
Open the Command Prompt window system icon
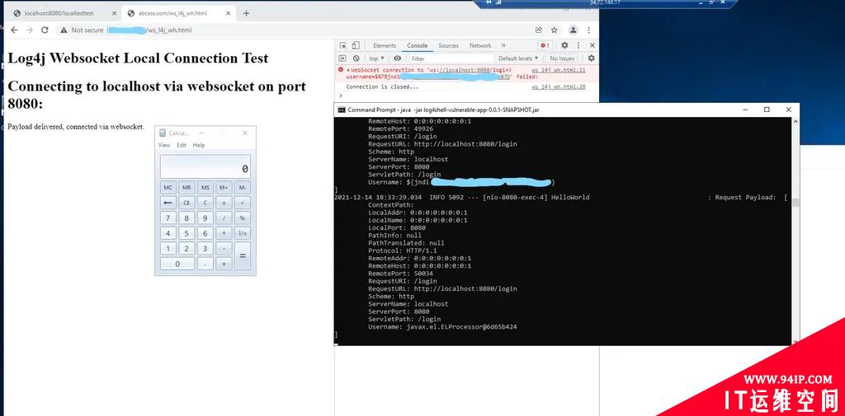[341, 110]
